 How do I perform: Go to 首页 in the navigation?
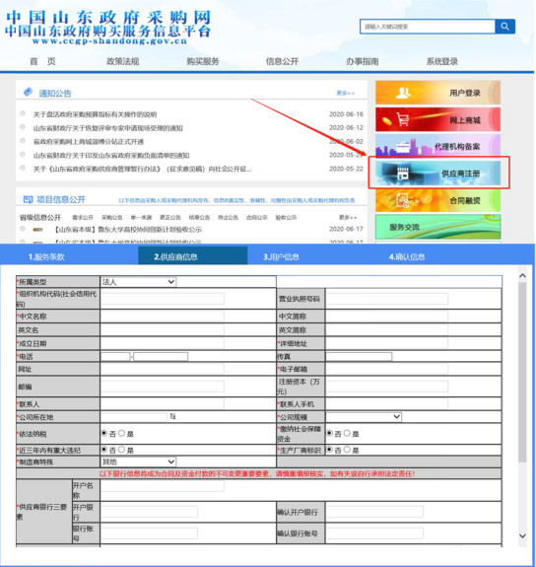pyautogui.click(x=42, y=61)
